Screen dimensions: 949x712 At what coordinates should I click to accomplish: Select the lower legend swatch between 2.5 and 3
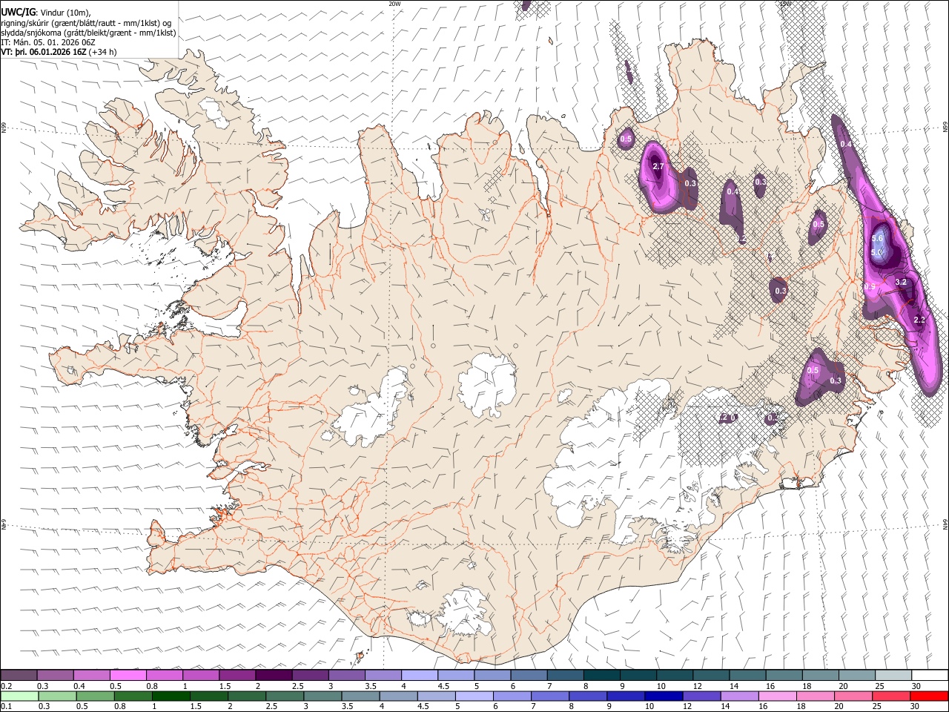[x=285, y=696]
